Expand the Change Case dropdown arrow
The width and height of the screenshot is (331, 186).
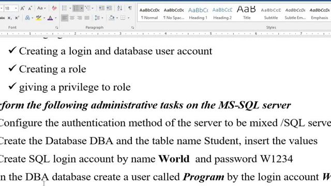tap(45, 8)
